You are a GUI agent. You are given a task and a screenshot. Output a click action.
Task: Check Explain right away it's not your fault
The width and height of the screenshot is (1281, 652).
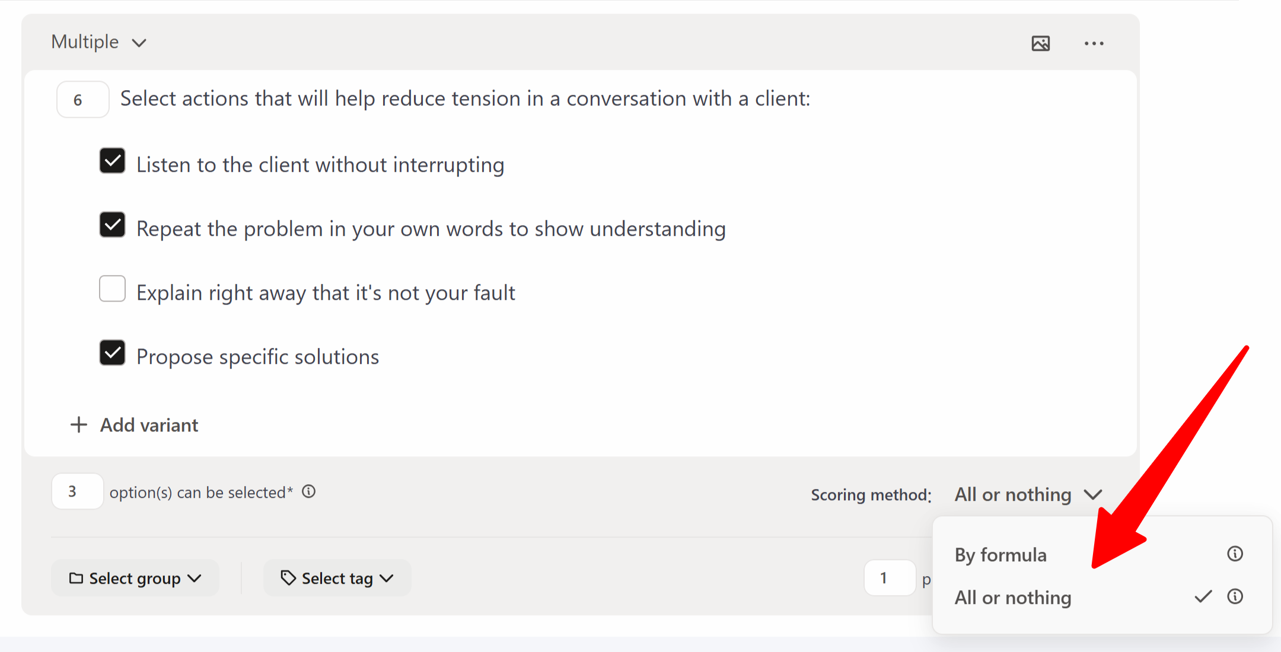[112, 289]
